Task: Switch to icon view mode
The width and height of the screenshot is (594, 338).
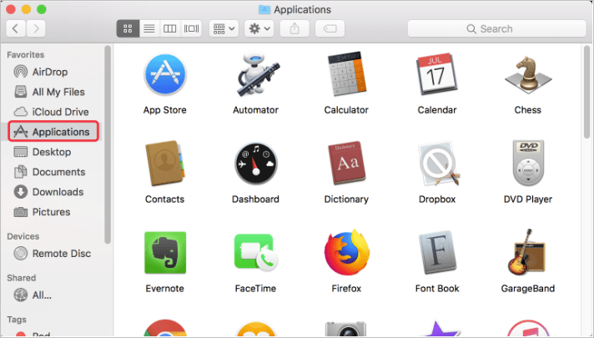Action: tap(128, 28)
